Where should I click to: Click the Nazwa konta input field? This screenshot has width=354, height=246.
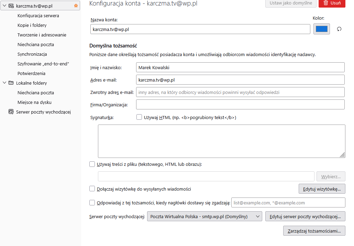pos(200,29)
